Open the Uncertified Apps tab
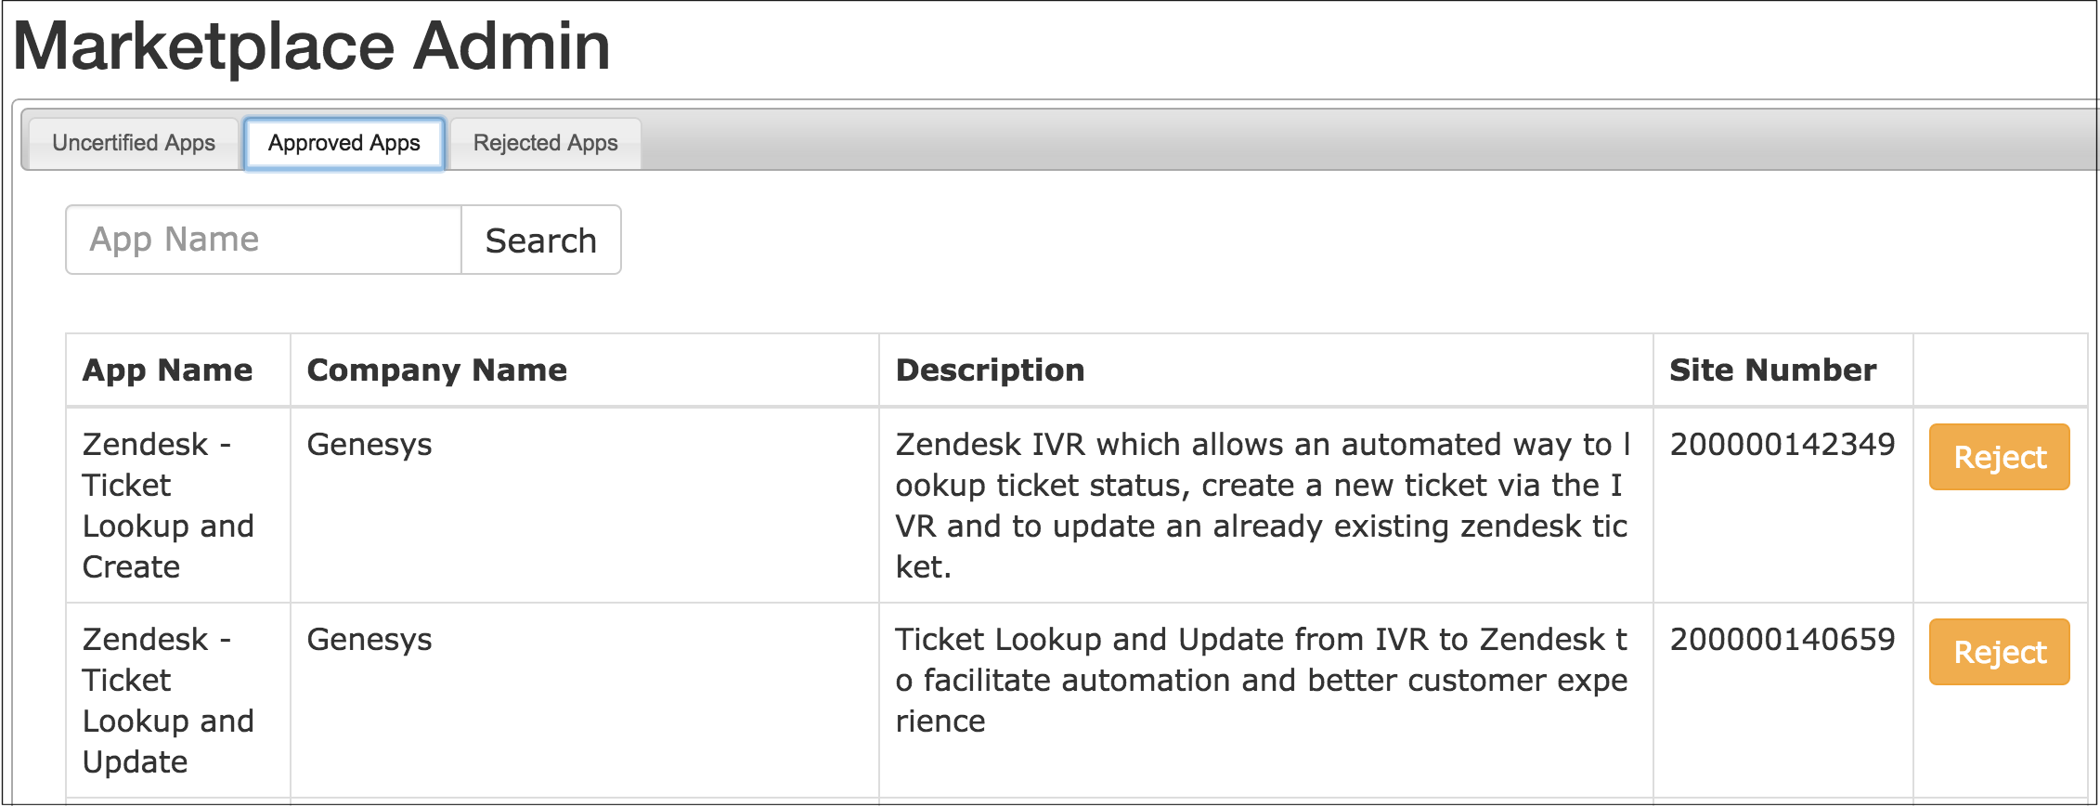 tap(134, 143)
